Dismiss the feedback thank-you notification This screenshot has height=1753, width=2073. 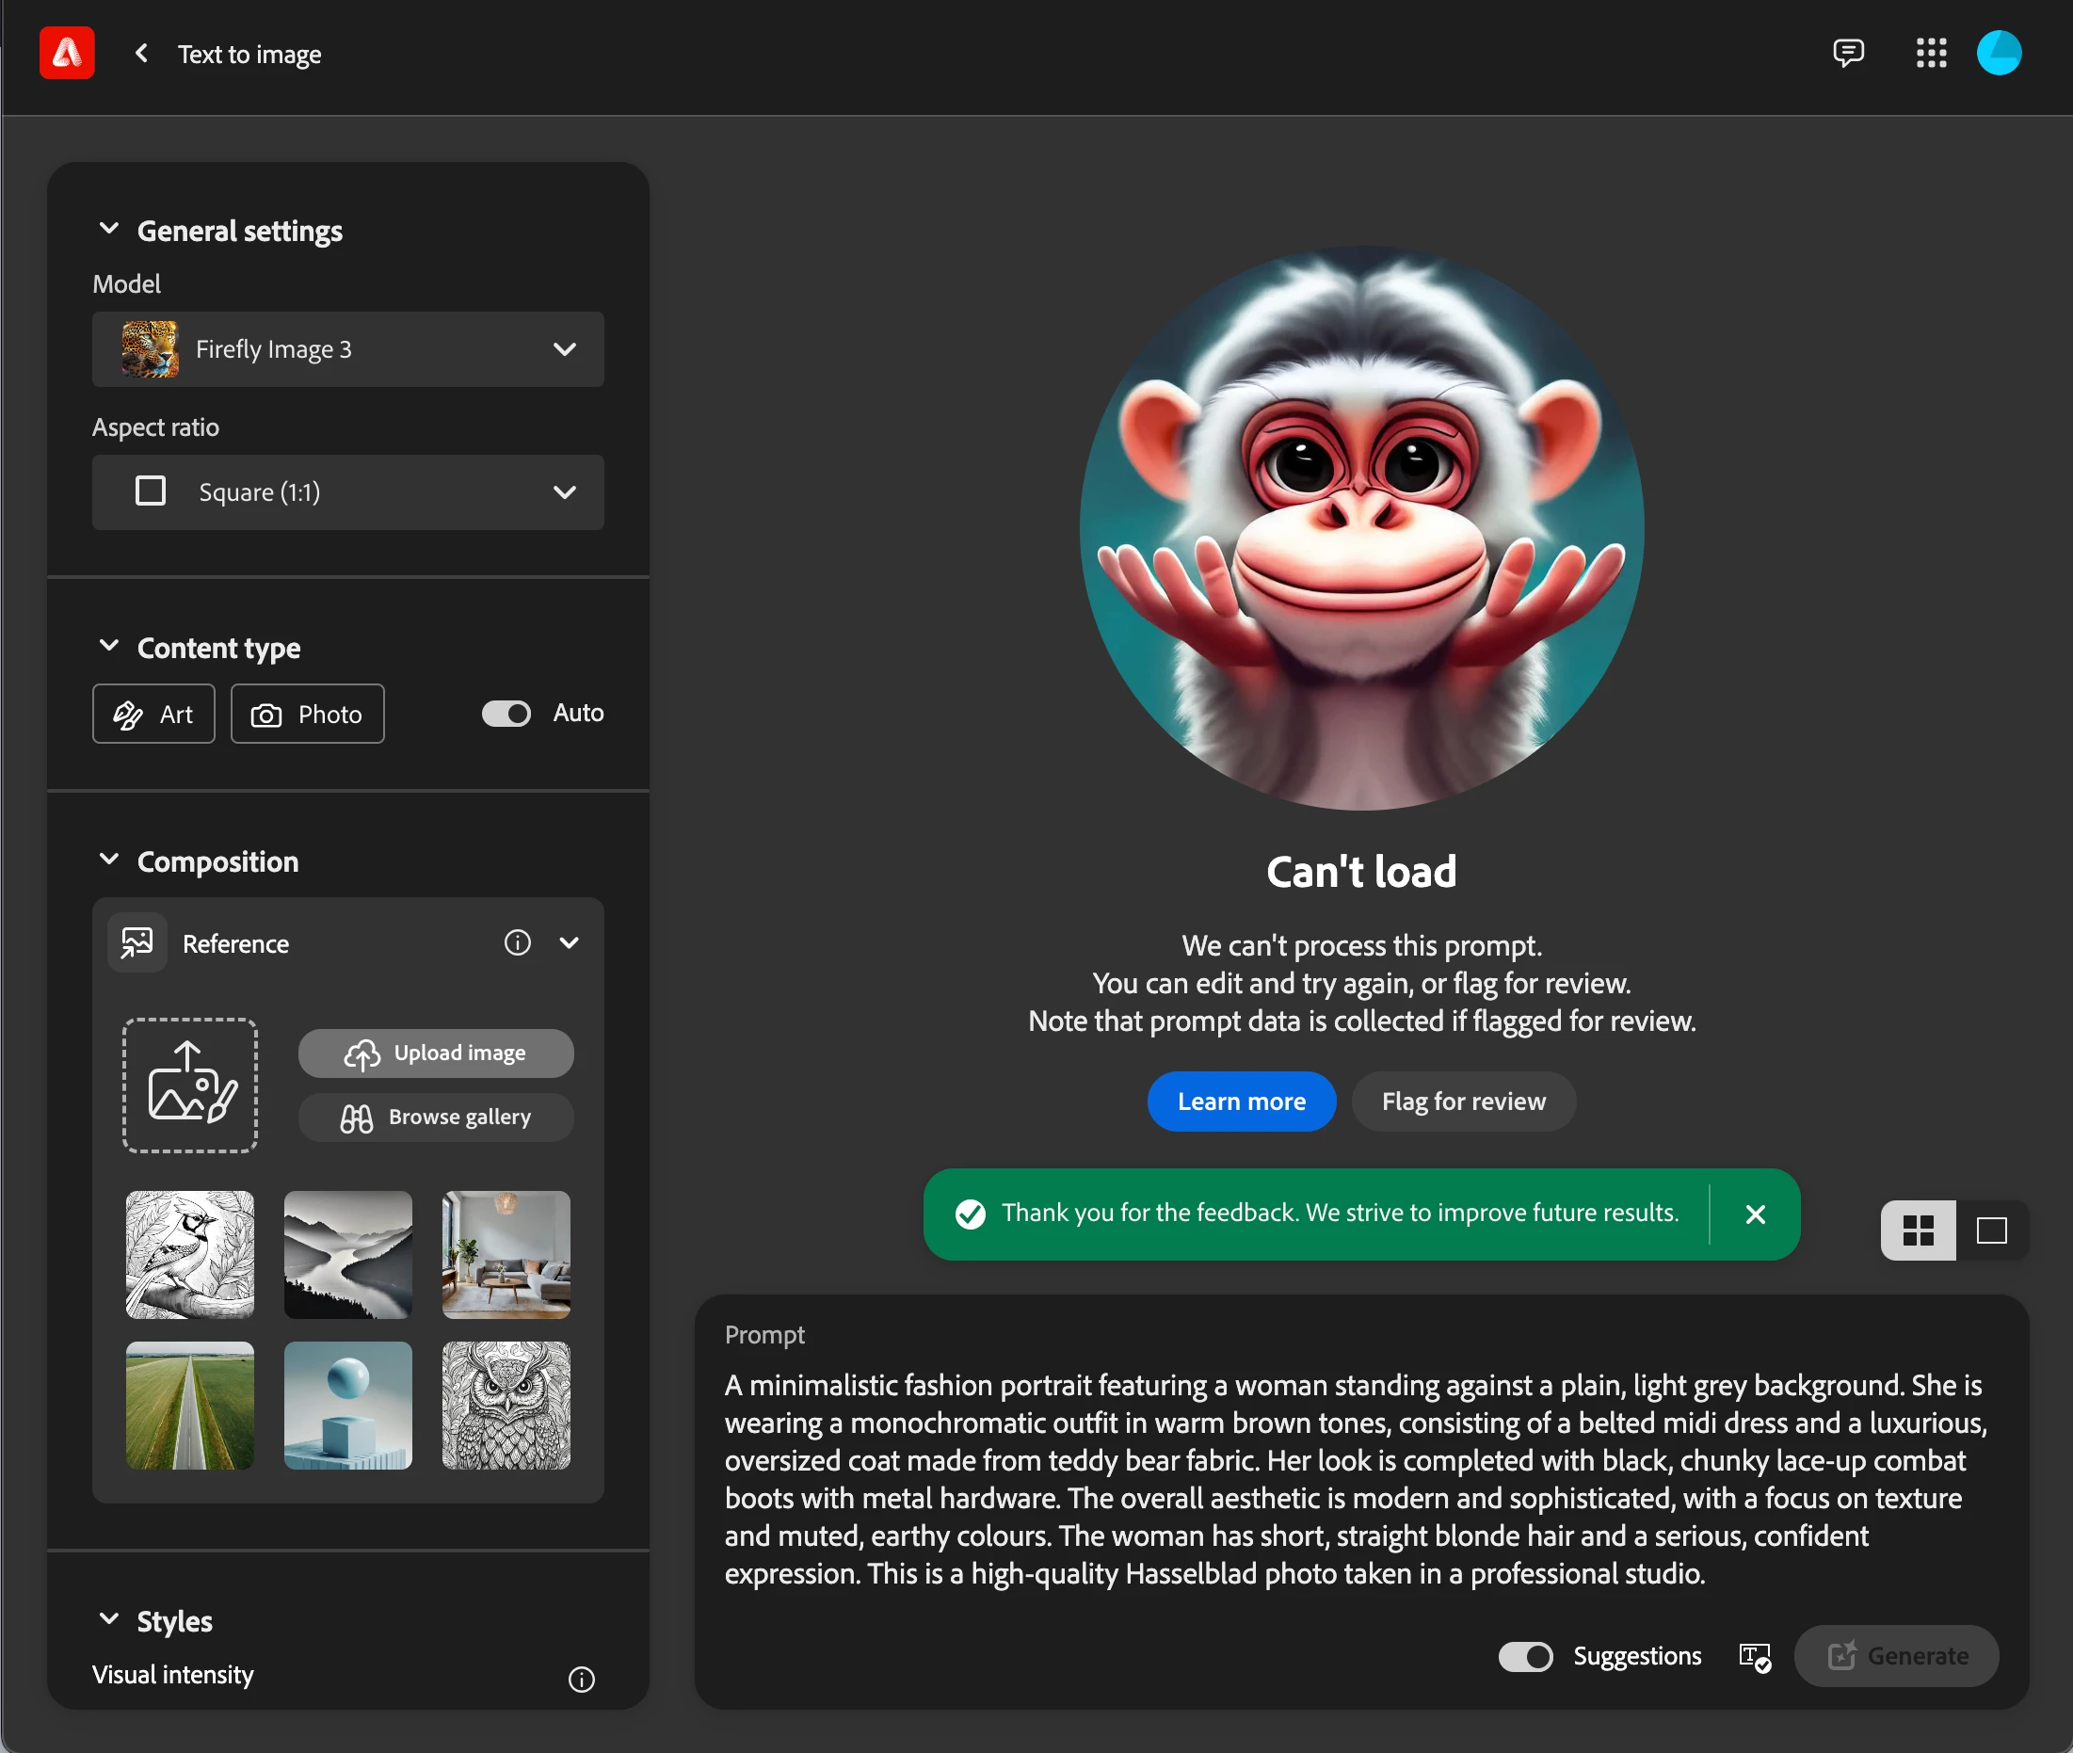tap(1755, 1214)
